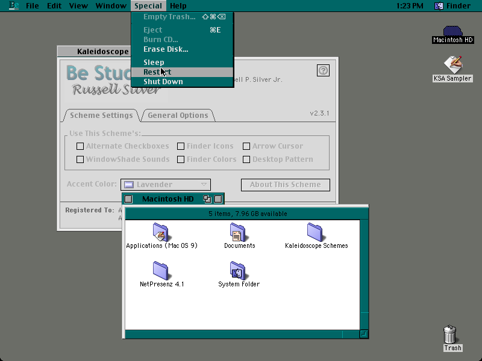Choose Shut Down from the Special menu
This screenshot has height=361, width=482.
183,82
